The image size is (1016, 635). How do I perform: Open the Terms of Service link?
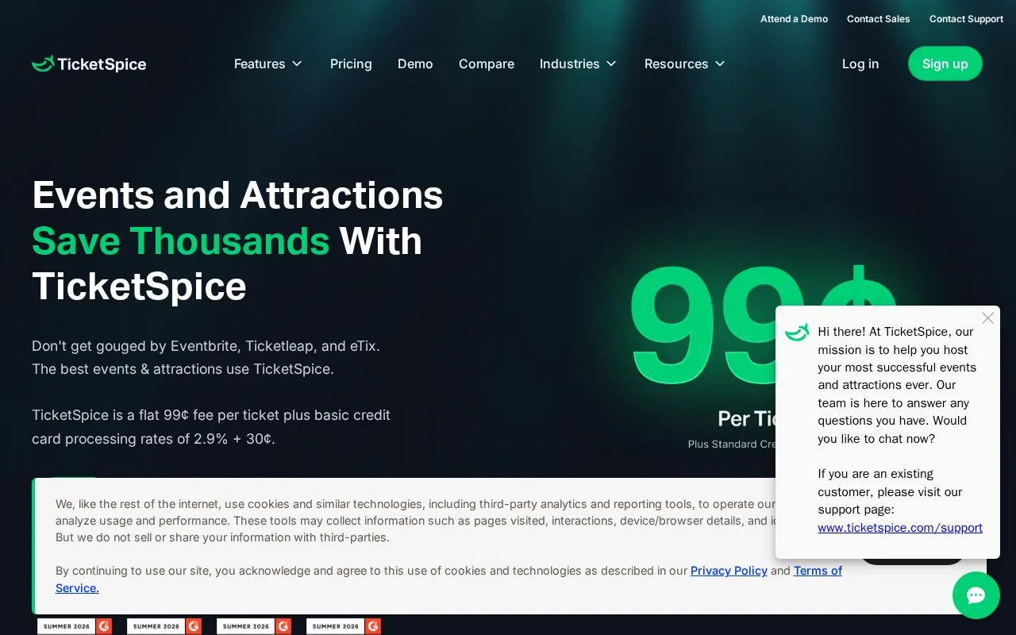(818, 571)
